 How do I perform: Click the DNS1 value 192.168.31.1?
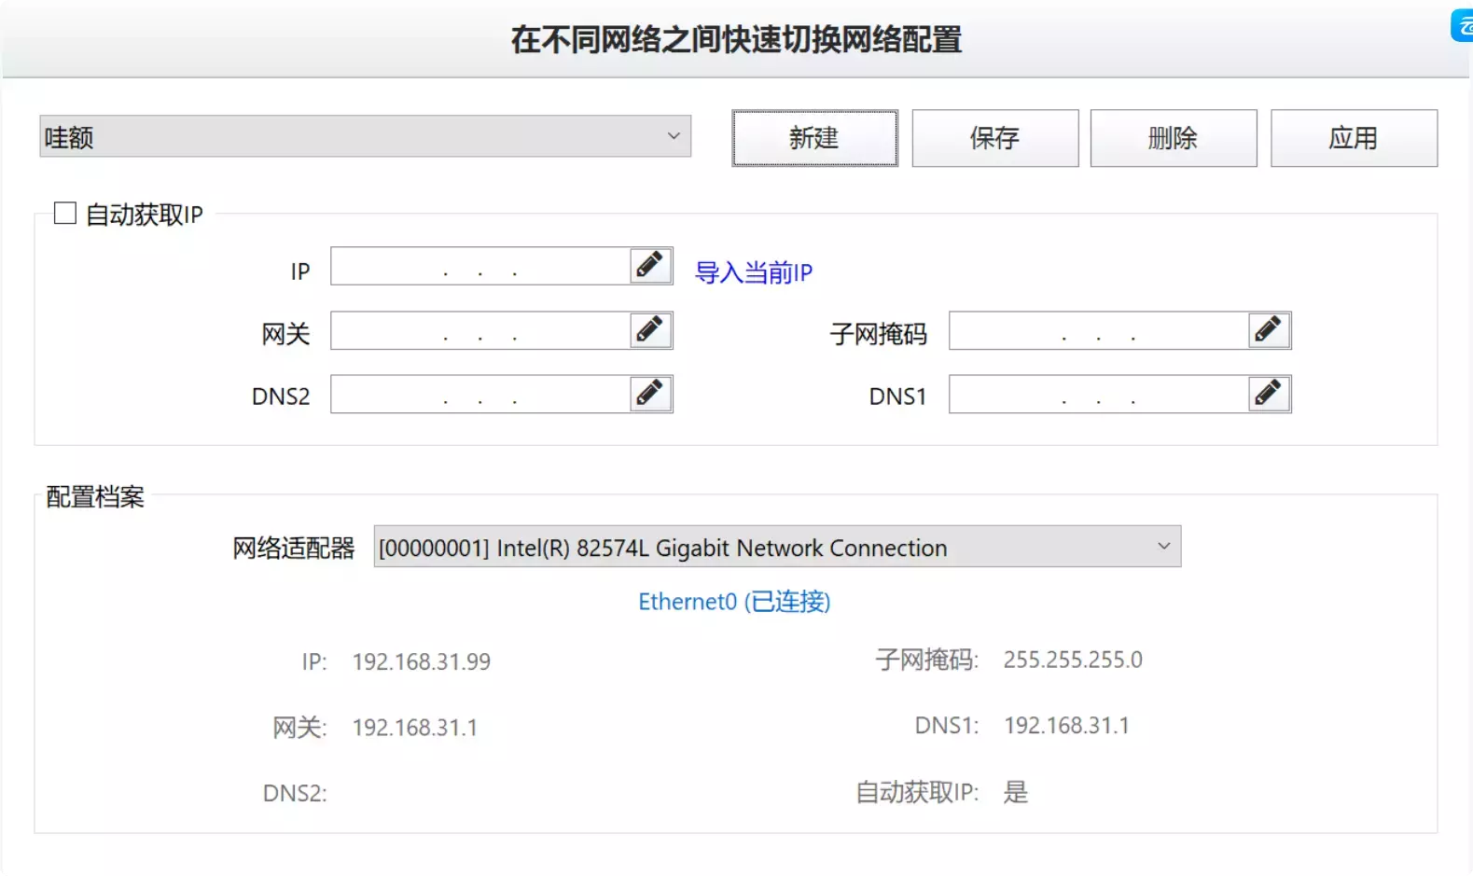pyautogui.click(x=1066, y=726)
